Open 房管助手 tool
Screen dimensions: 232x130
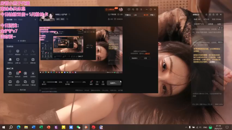coord(18,83)
